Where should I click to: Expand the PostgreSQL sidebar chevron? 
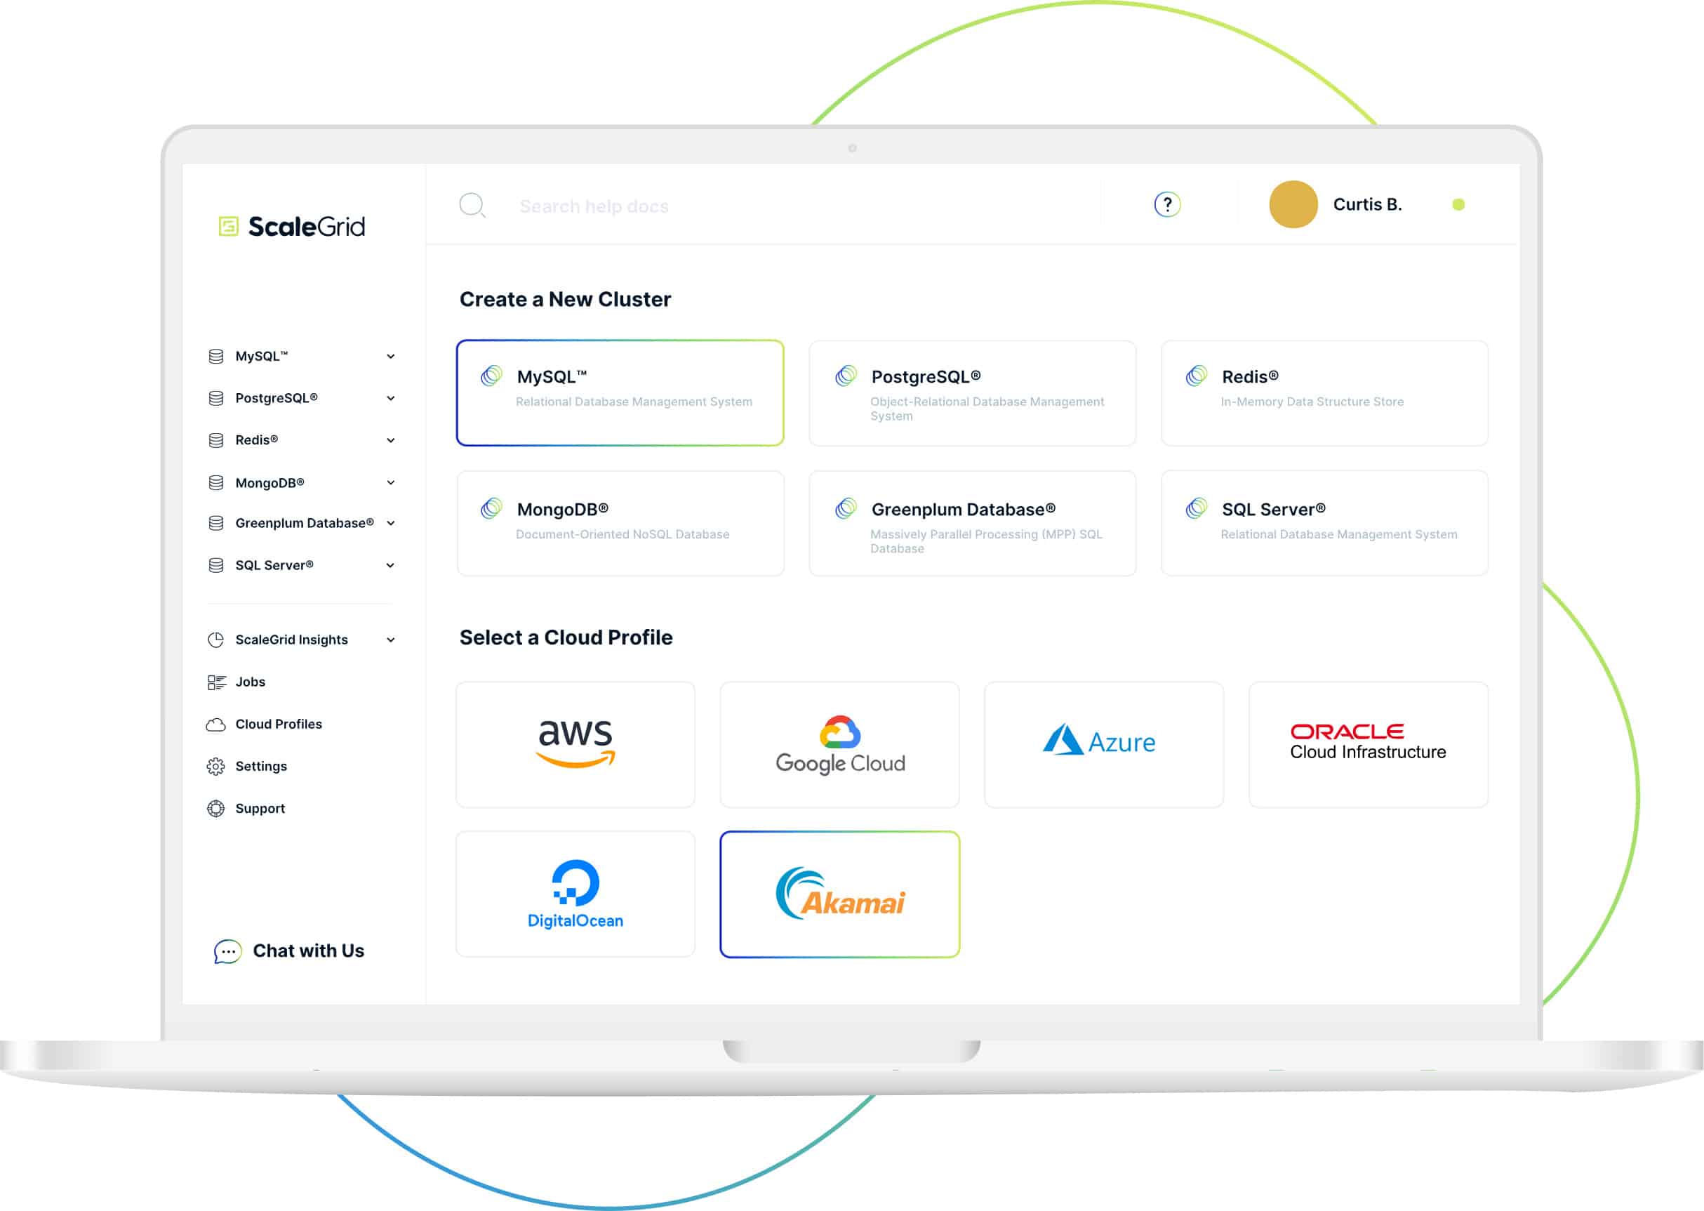[391, 398]
